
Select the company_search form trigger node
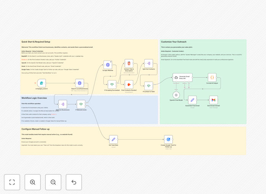[x=42, y=83]
